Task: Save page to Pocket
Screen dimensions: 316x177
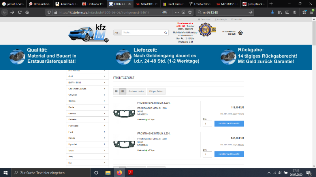Action: tap(183, 13)
